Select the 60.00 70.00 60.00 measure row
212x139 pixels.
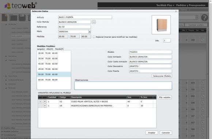click(x=54, y=80)
